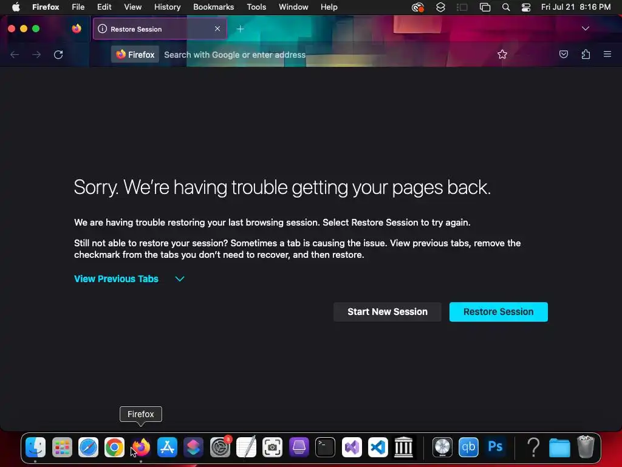Click the Firefox identity box in address bar
The height and width of the screenshot is (467, 622).
[135, 54]
